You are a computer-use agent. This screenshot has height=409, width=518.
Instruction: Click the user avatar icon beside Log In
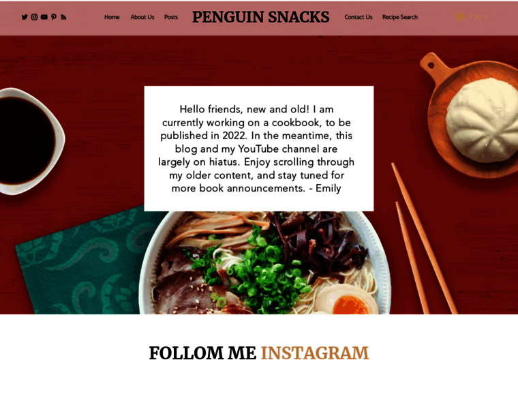click(x=459, y=16)
